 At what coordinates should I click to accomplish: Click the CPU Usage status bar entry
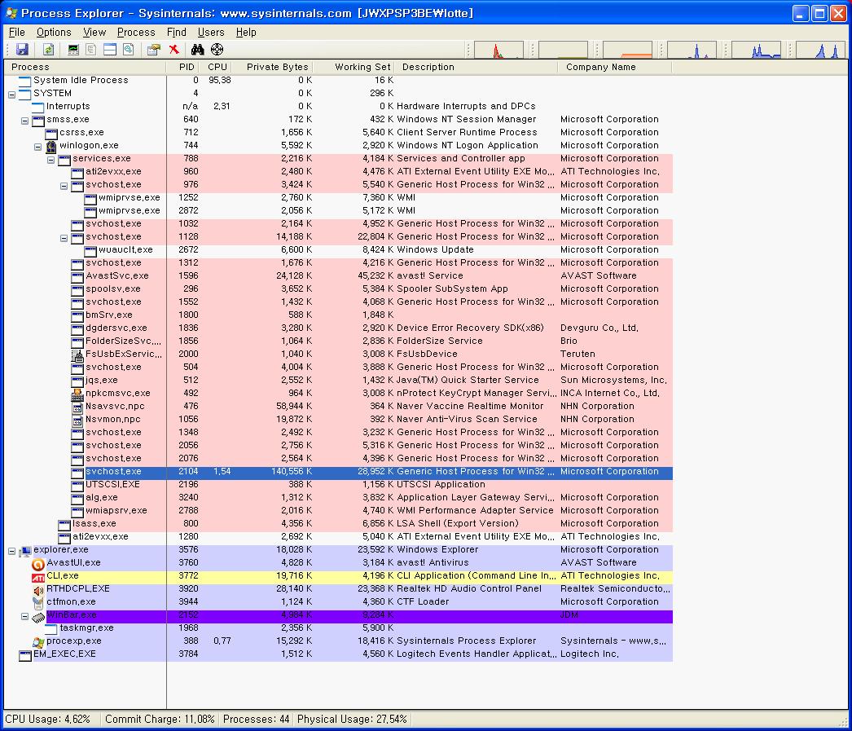[51, 719]
